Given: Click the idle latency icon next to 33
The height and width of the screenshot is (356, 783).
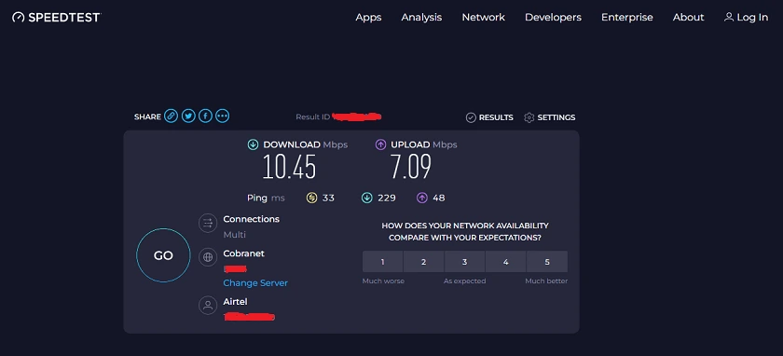Looking at the screenshot, I should [x=311, y=199].
